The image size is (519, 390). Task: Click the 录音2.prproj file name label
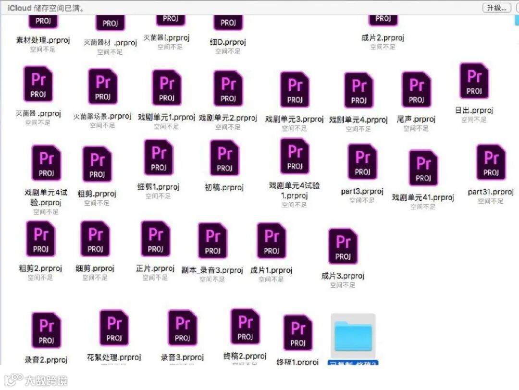[x=46, y=360]
